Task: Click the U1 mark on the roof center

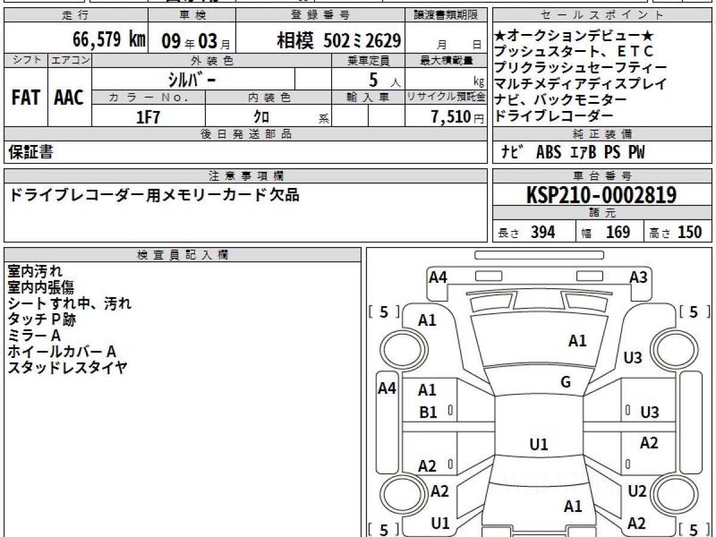Action: (x=538, y=445)
